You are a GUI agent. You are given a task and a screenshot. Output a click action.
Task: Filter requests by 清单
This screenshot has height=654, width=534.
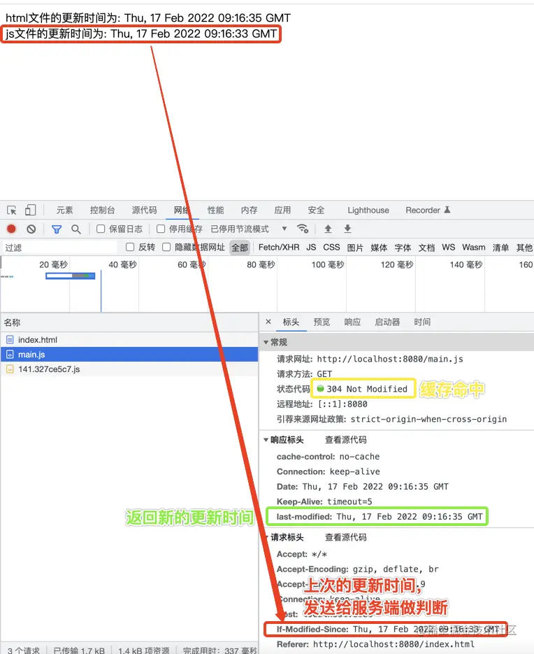(x=500, y=248)
